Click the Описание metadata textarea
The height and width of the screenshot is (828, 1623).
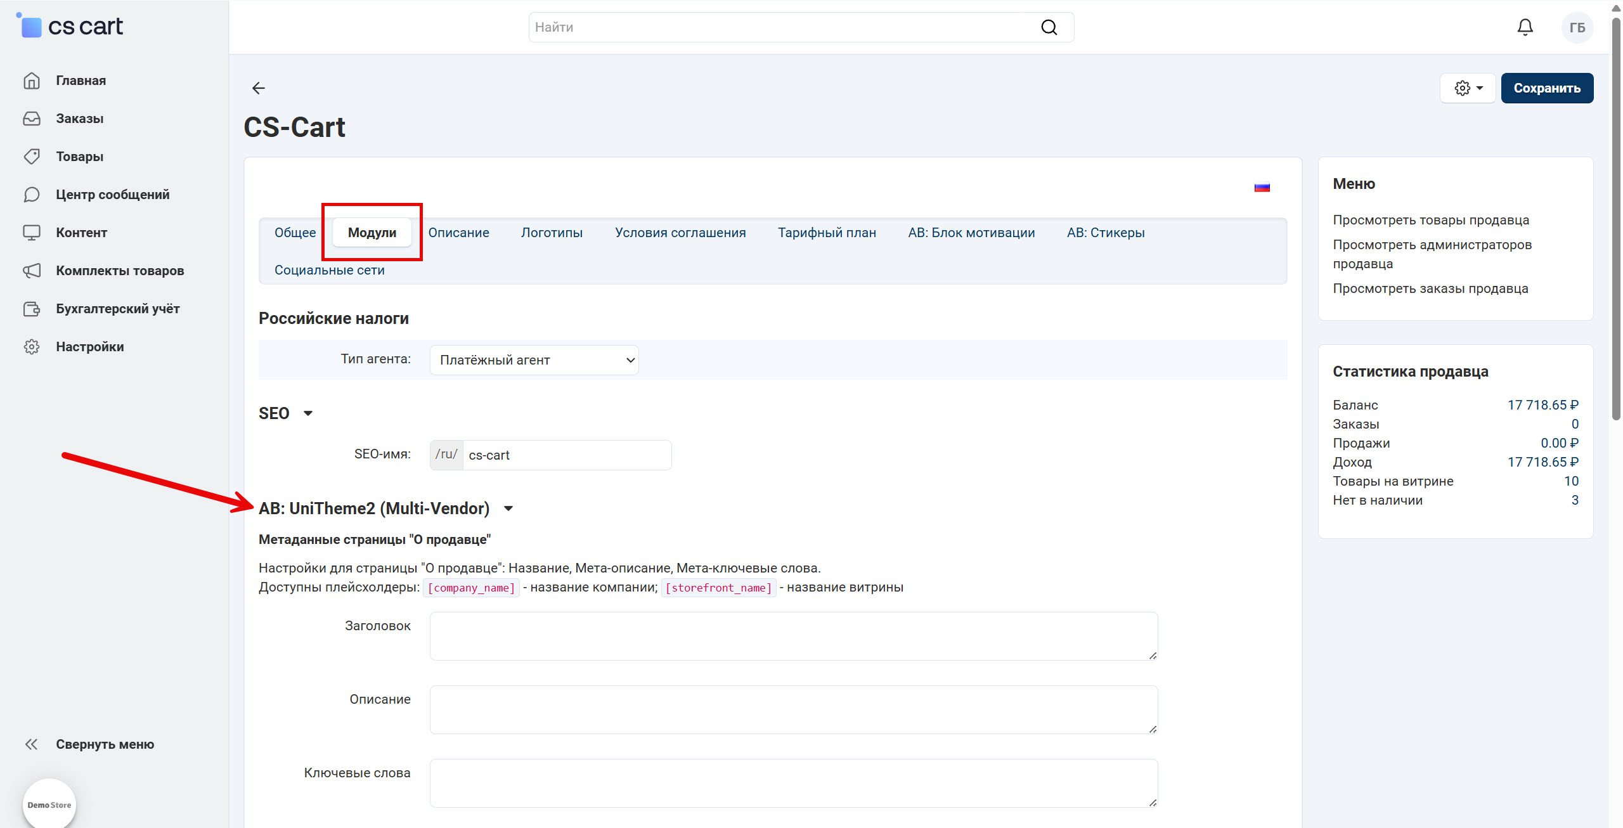(794, 709)
